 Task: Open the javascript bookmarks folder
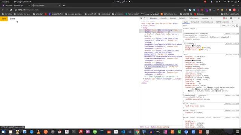point(117,14)
